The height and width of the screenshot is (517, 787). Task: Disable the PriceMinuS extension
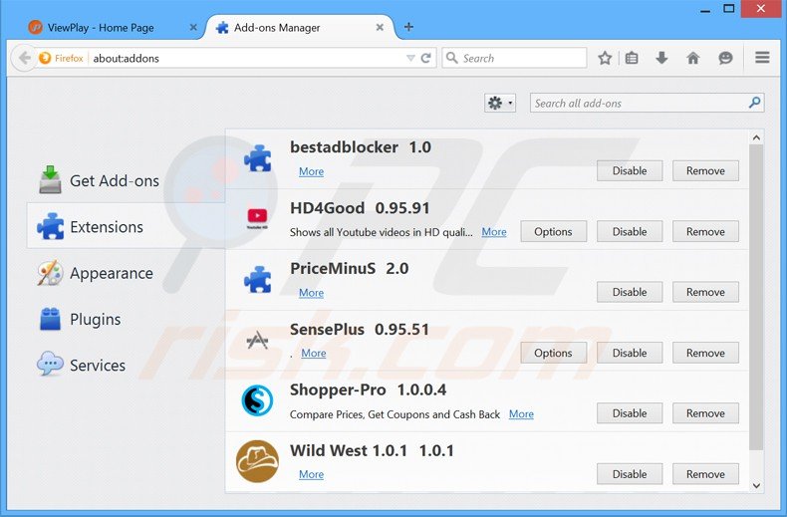coord(630,292)
